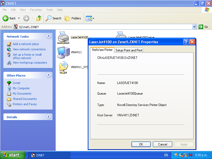Select the LaserJet4100 printer icon
The image size is (212, 159).
63,38
